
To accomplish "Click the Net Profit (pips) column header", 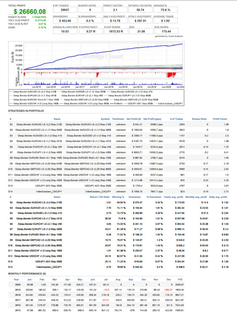I will pyautogui.click(x=152, y=119).
